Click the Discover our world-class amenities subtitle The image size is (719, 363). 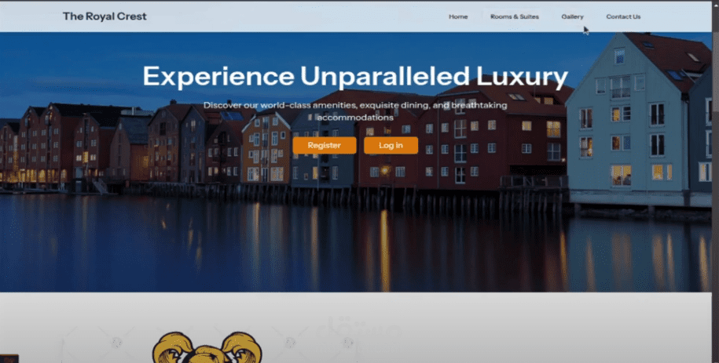(355, 111)
